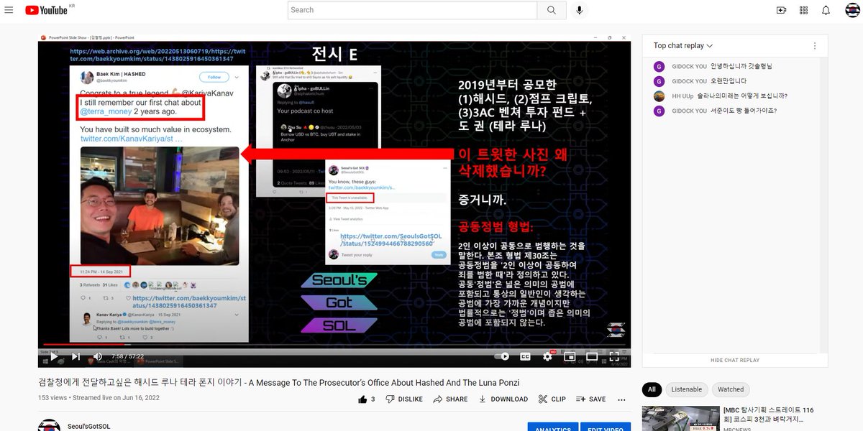Mute the video volume
863x431 pixels.
pos(98,356)
